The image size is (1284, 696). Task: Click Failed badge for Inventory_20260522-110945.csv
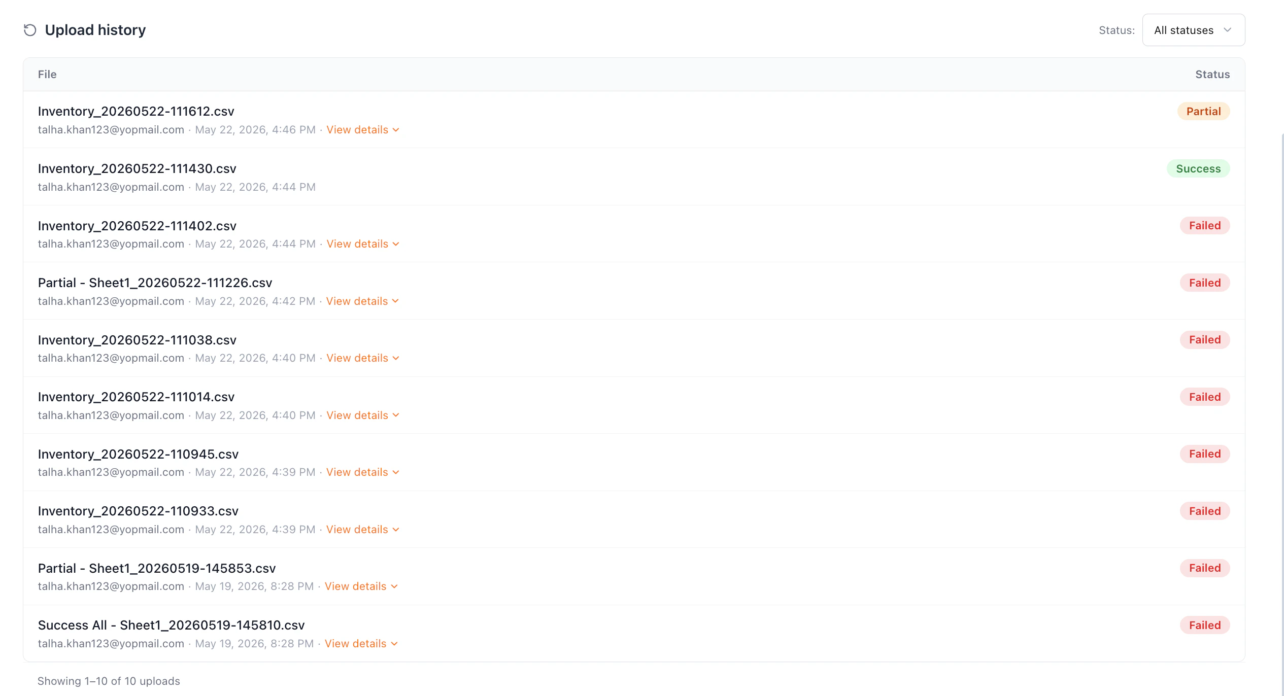tap(1205, 454)
